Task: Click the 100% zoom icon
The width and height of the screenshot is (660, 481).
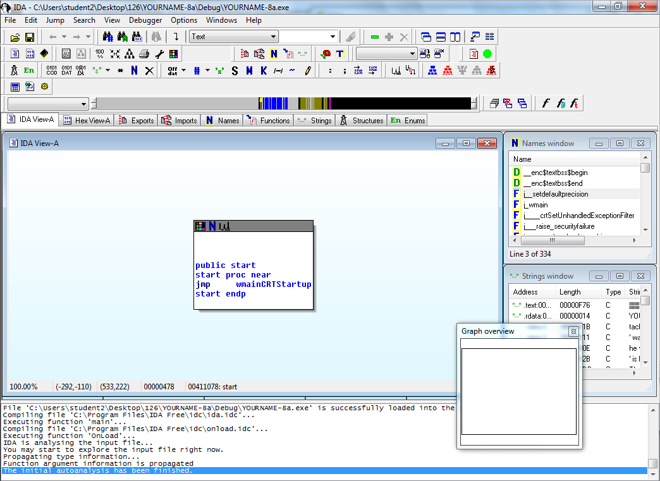Action: [x=100, y=54]
